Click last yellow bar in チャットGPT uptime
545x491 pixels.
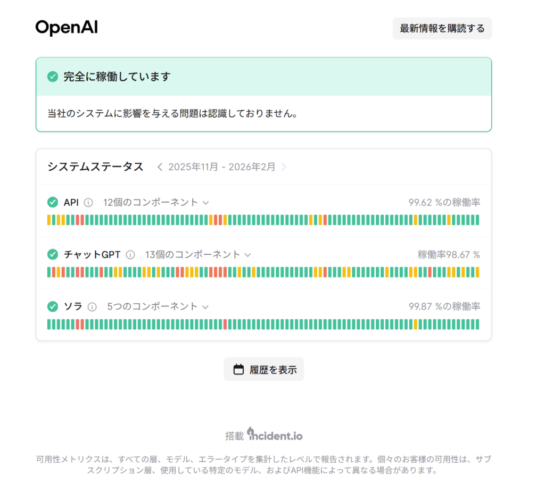pyautogui.click(x=477, y=272)
